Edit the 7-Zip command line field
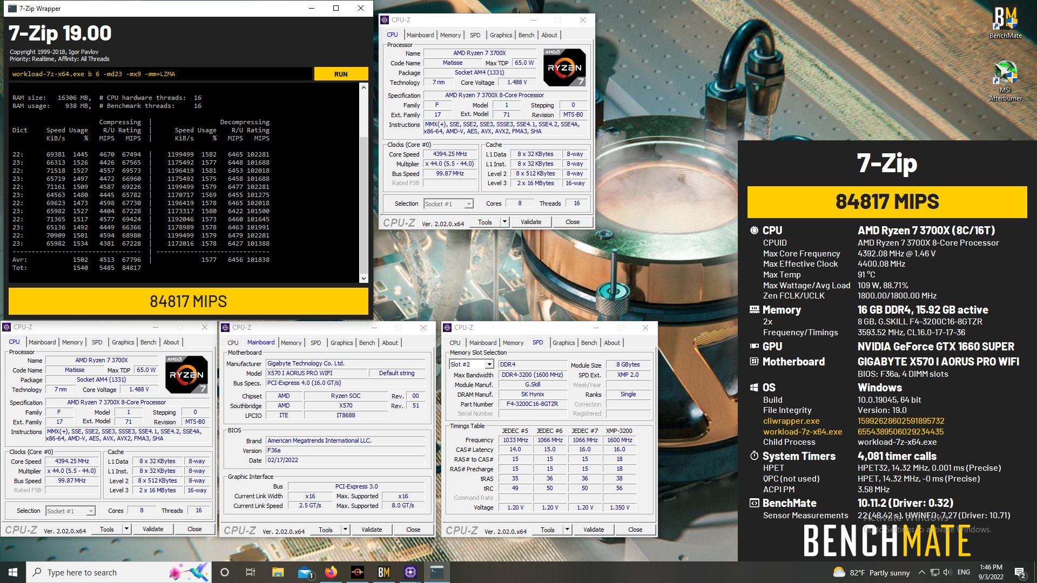This screenshot has height=583, width=1037. (x=160, y=74)
